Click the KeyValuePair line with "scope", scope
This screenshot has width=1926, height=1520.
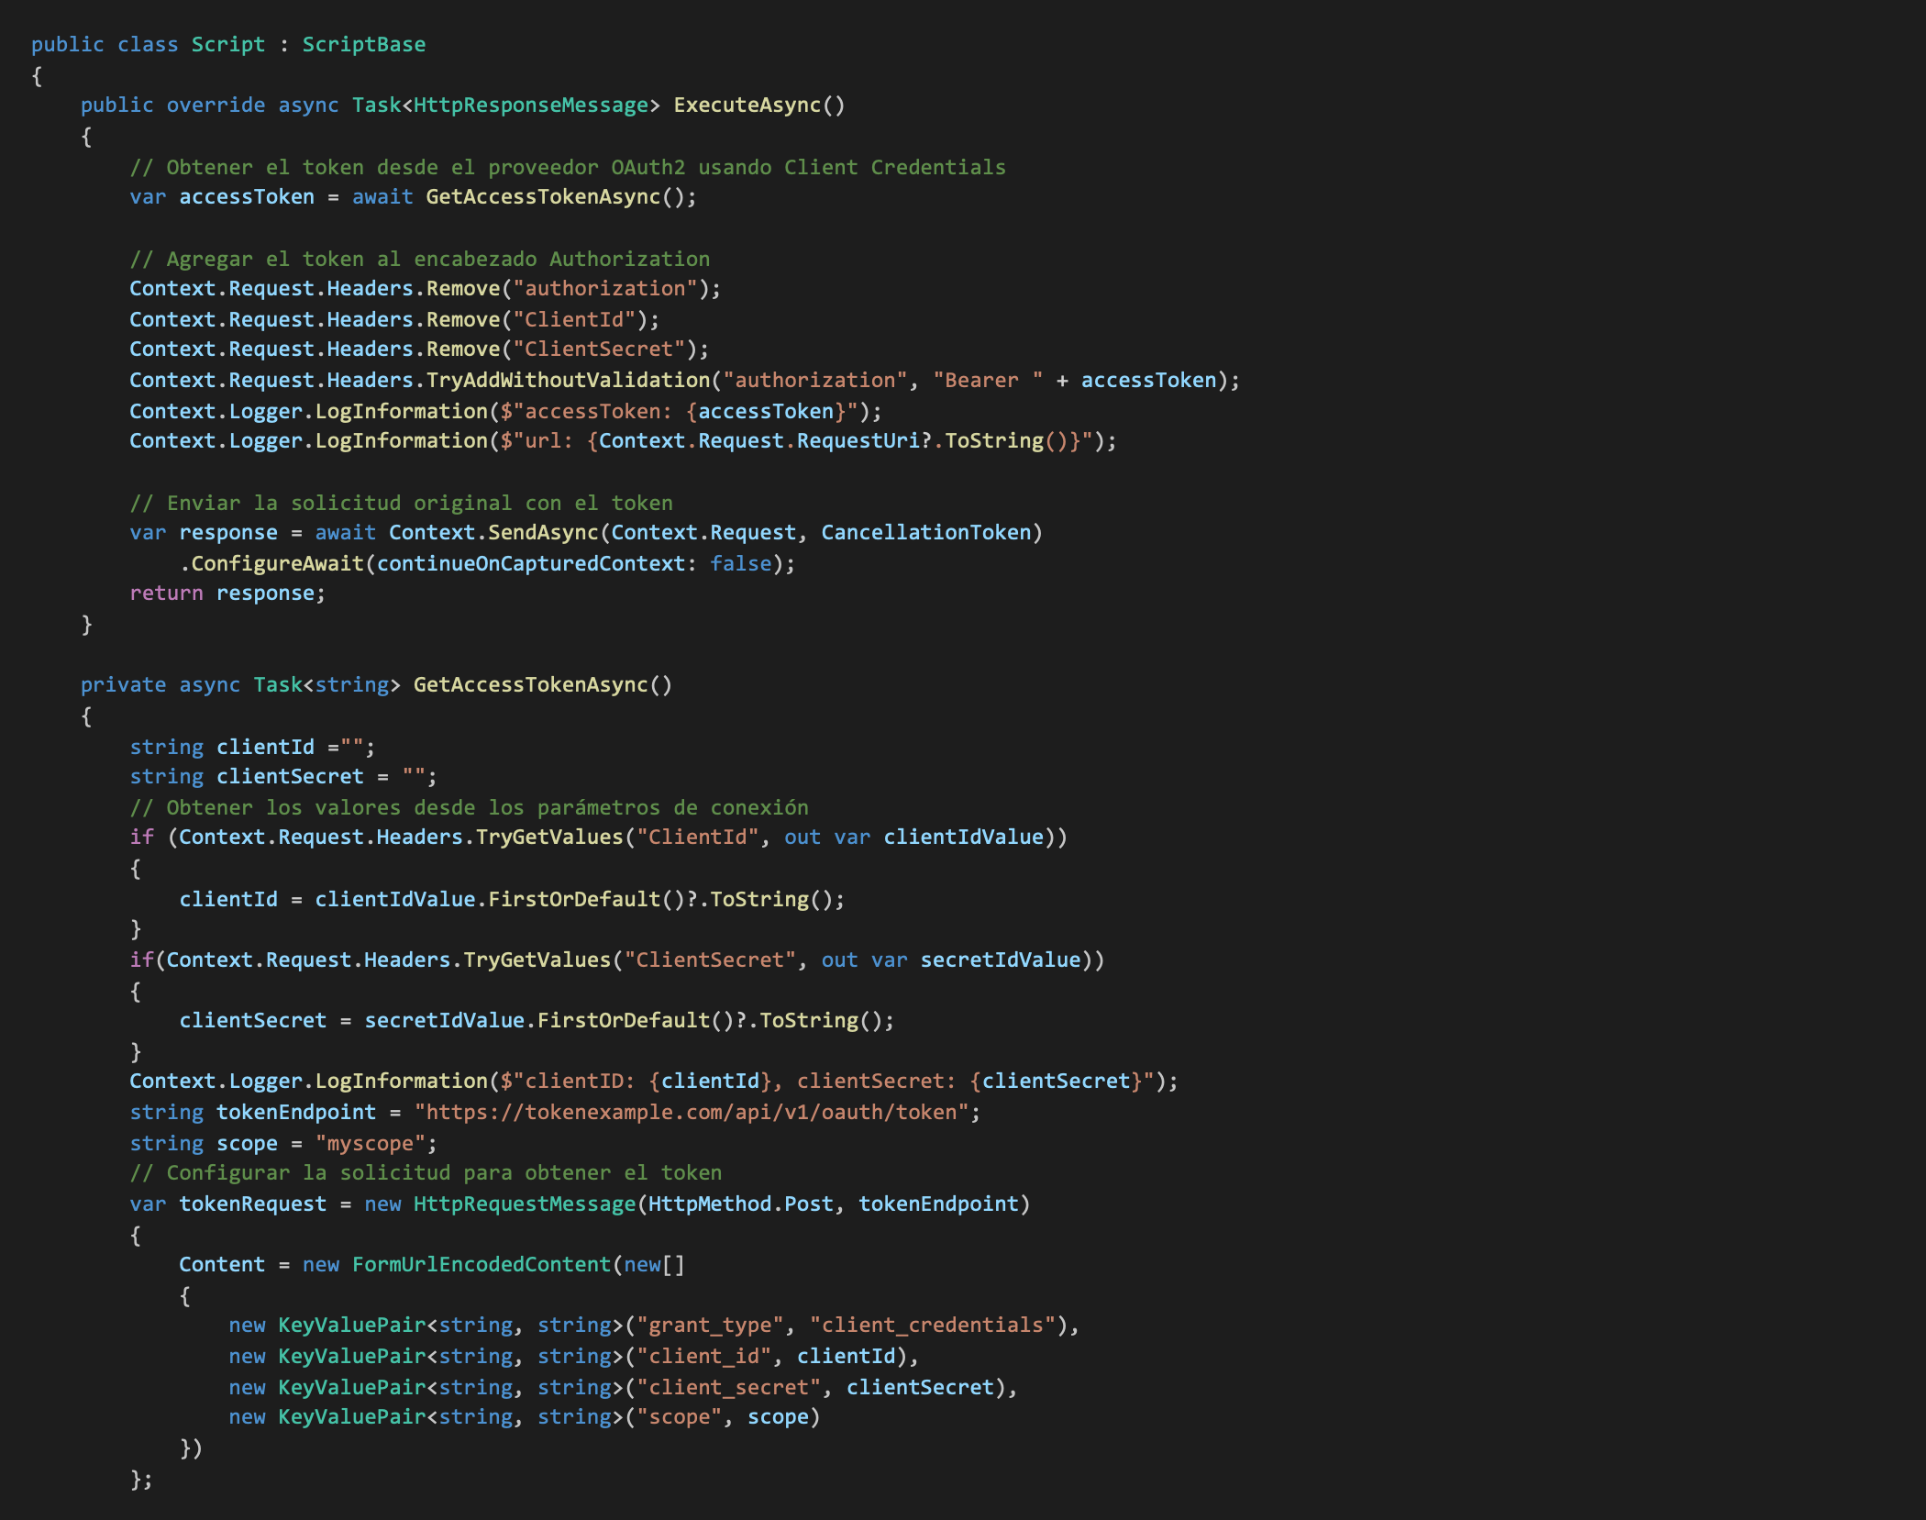coord(525,1416)
